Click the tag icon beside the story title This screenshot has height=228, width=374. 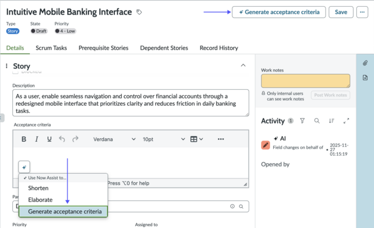tap(139, 12)
